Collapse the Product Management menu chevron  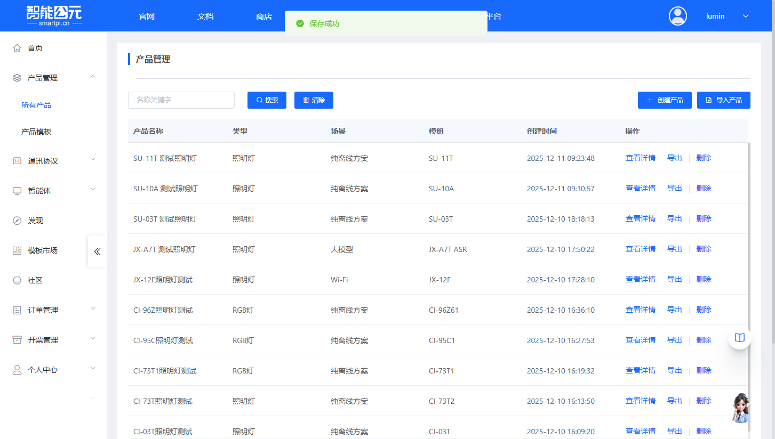click(x=93, y=77)
